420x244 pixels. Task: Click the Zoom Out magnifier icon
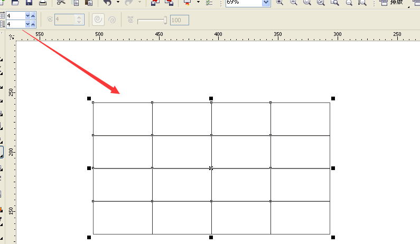point(294,3)
